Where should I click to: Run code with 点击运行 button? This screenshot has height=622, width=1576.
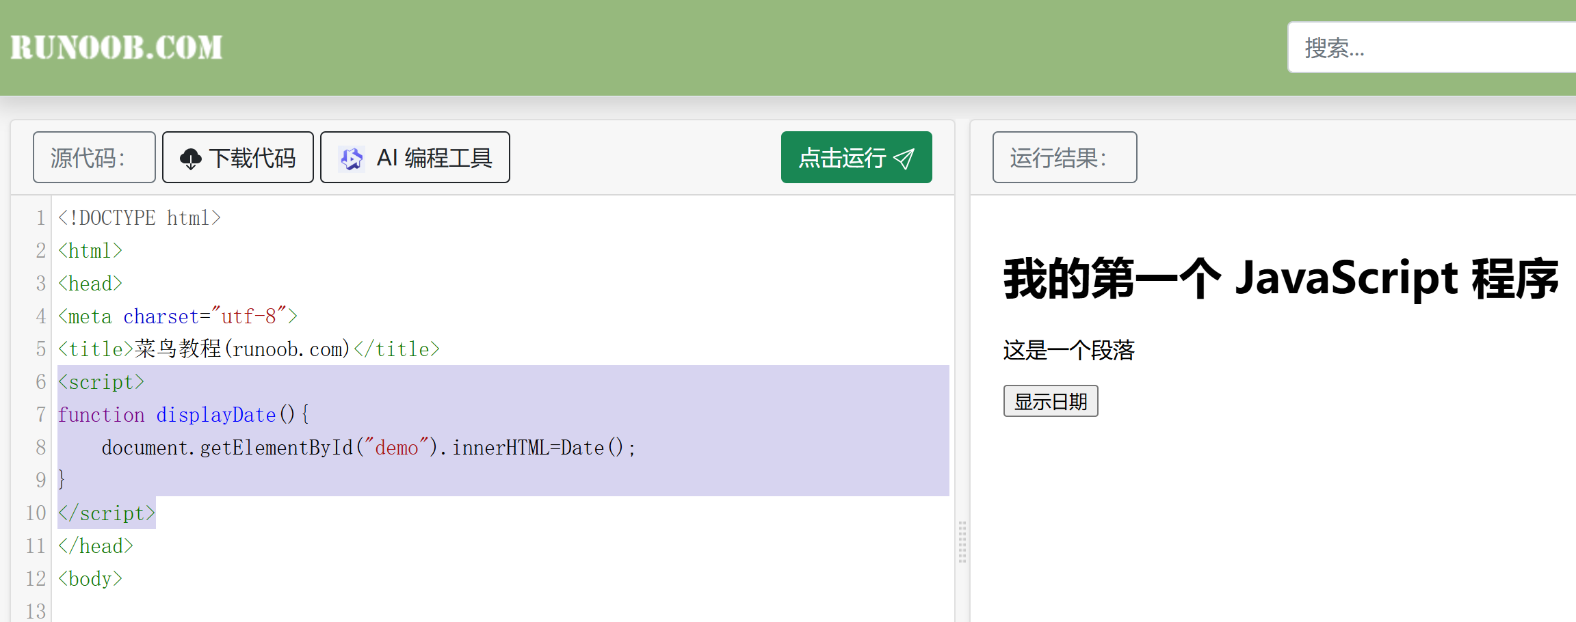click(x=856, y=157)
